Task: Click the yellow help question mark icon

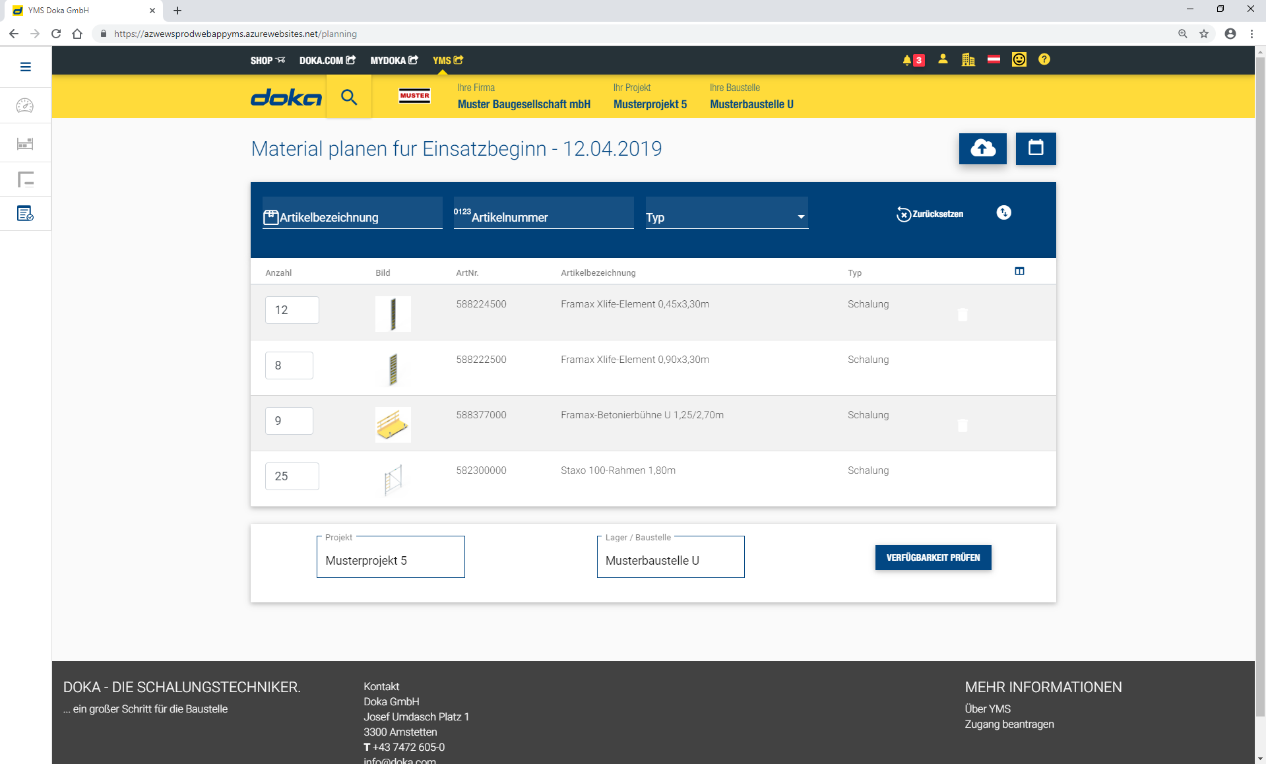Action: click(x=1044, y=59)
